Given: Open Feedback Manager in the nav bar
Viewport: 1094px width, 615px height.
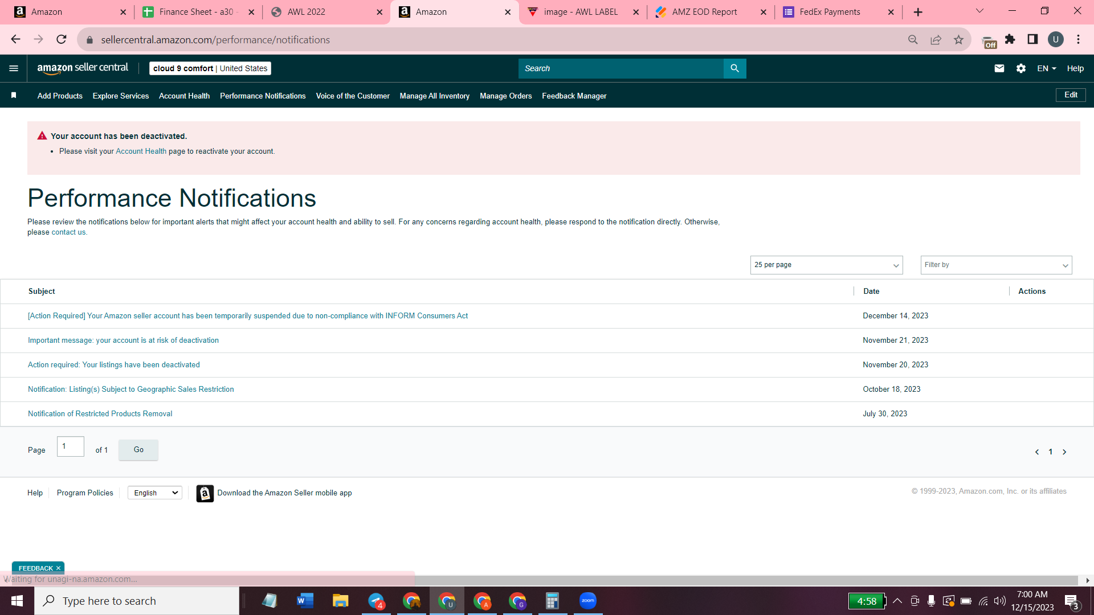Looking at the screenshot, I should [x=574, y=96].
